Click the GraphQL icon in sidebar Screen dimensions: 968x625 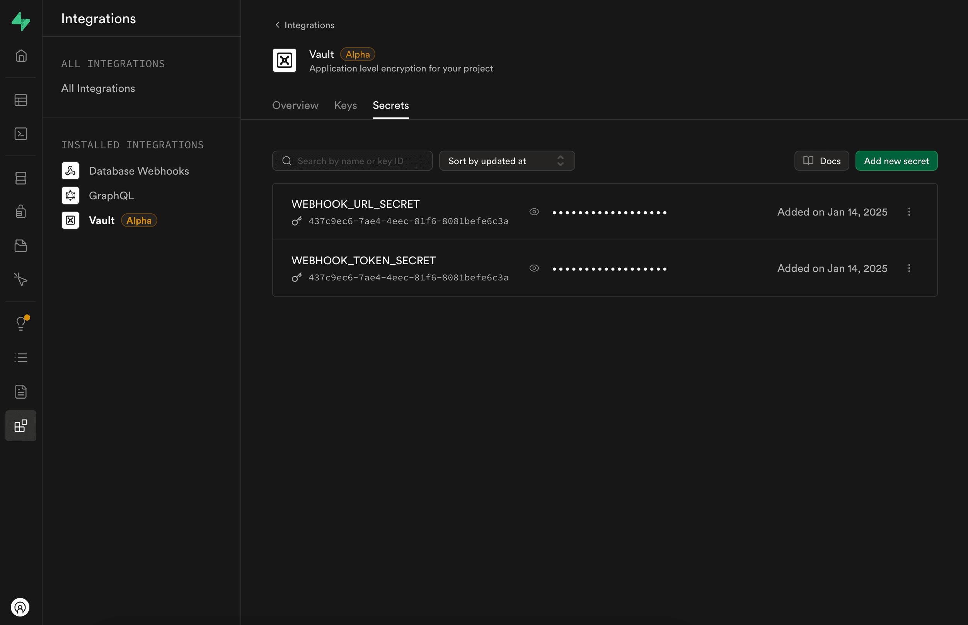tap(71, 195)
